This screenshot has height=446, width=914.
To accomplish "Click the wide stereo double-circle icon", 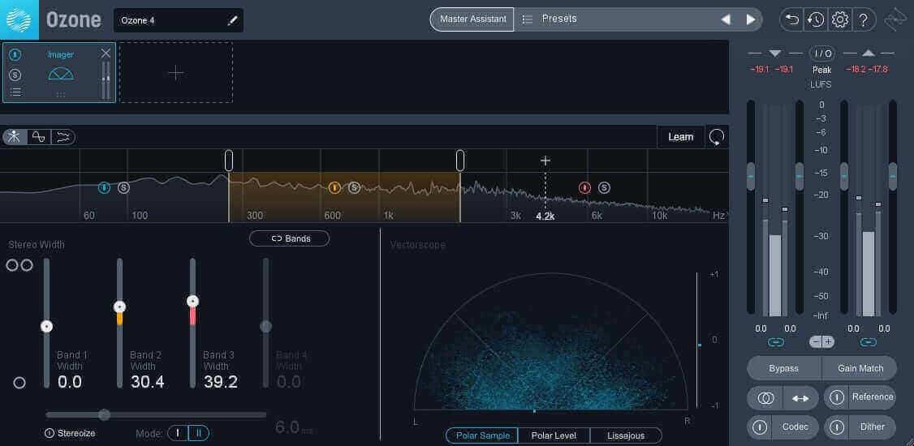I will [x=19, y=265].
